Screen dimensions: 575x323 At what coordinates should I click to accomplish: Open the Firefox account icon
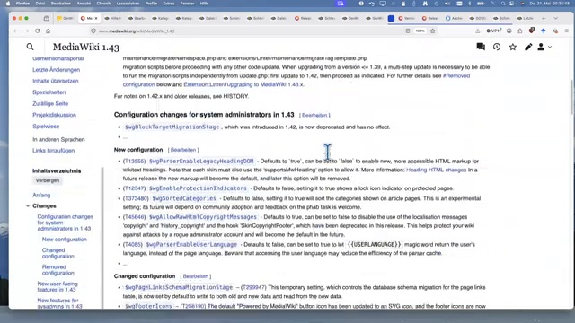pyautogui.click(x=509, y=31)
